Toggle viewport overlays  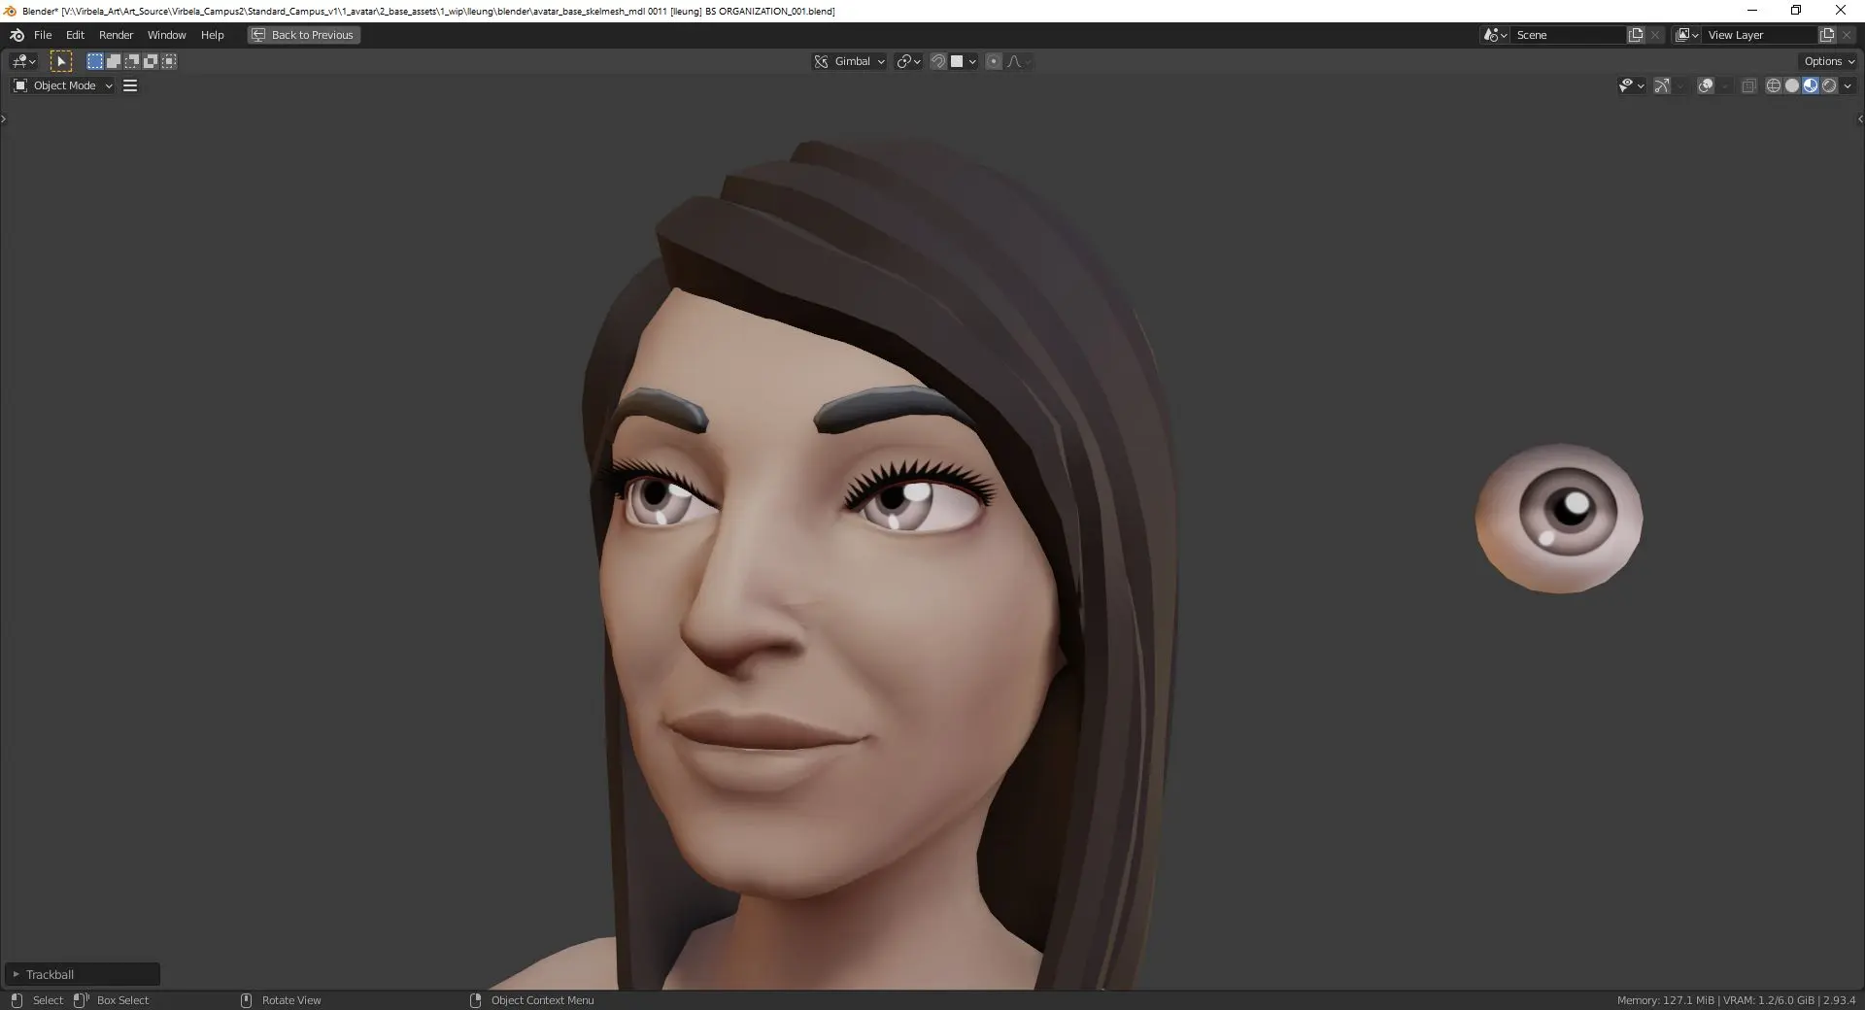click(1706, 85)
